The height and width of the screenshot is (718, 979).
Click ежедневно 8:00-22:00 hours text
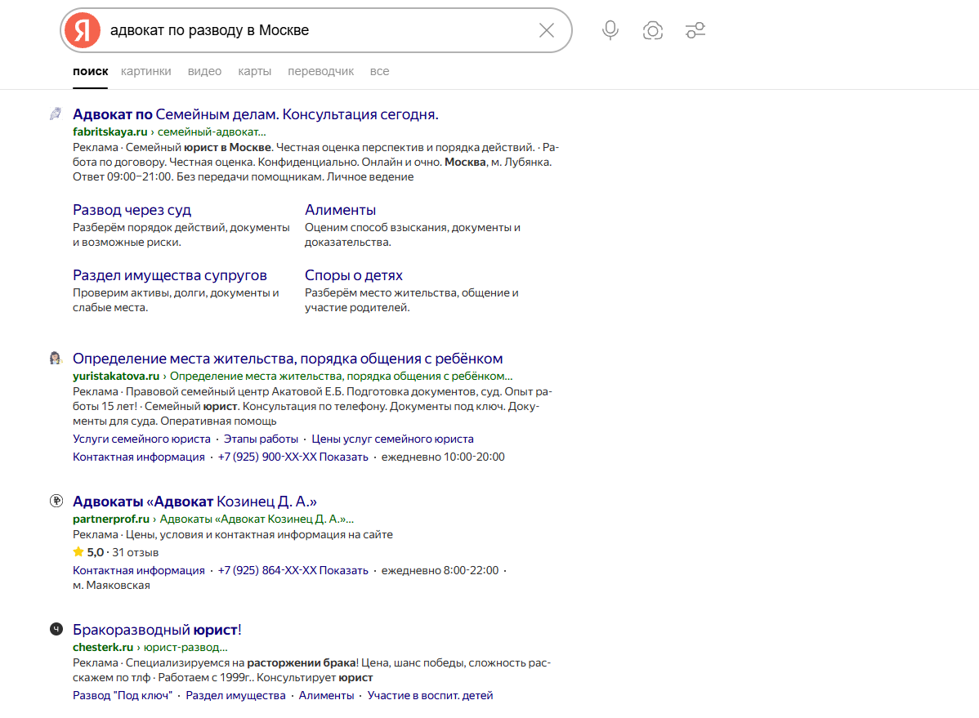440,571
